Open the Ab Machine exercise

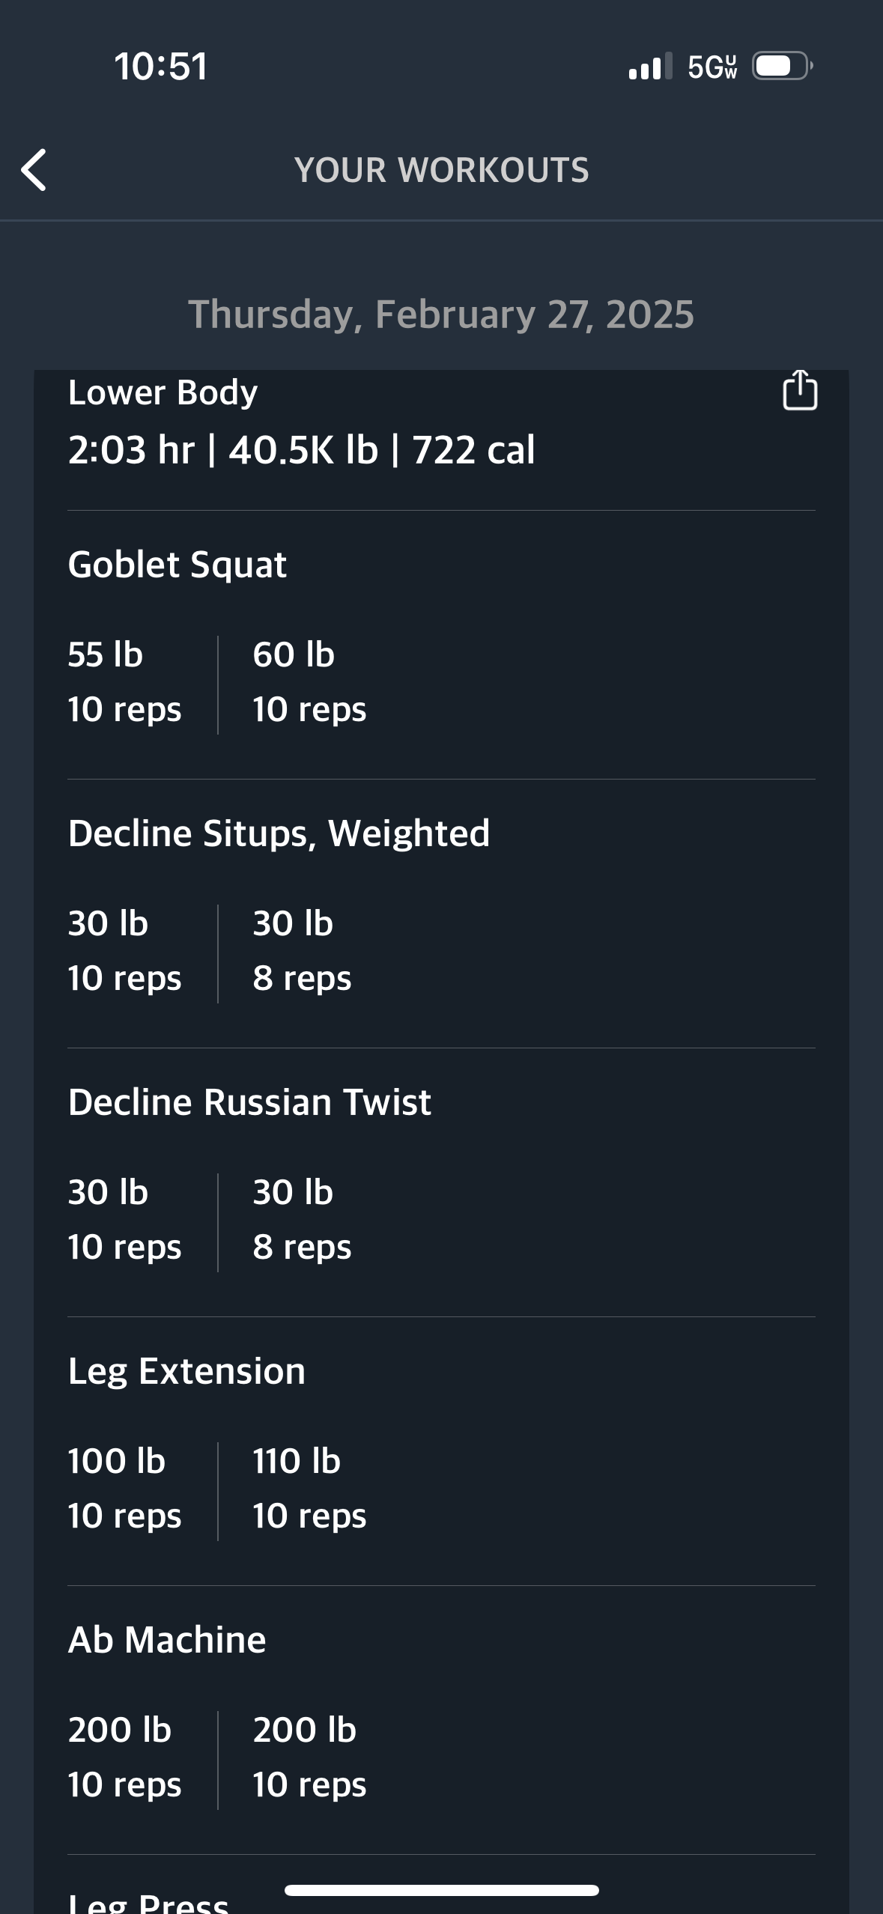pyautogui.click(x=167, y=1640)
